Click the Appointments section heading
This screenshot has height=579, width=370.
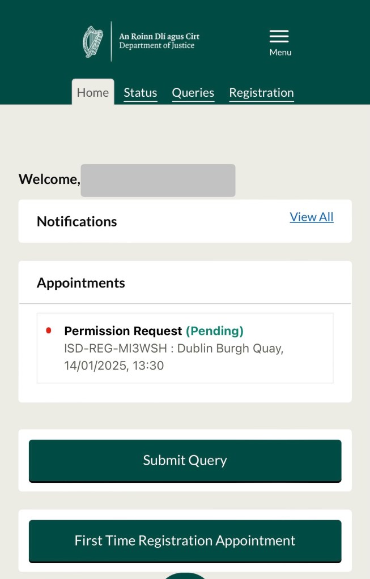[x=81, y=282]
